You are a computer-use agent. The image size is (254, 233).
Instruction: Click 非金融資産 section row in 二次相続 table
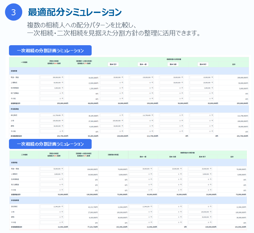128,200
